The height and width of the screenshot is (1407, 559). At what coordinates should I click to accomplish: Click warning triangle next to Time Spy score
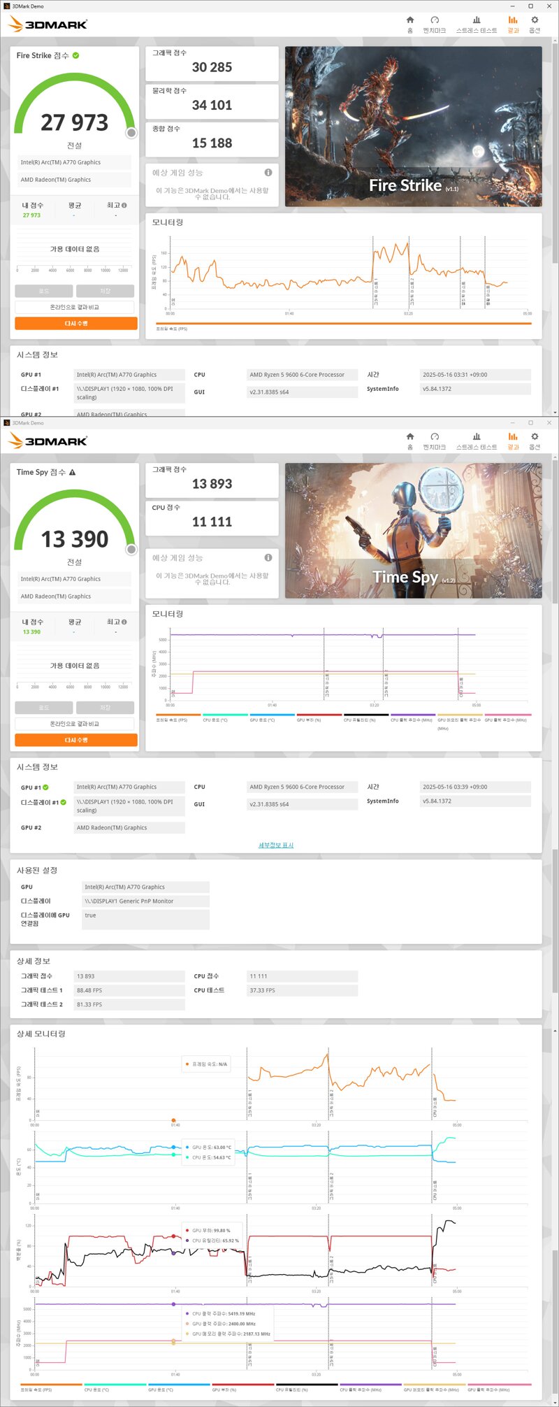tap(73, 472)
